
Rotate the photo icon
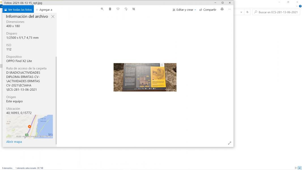[126, 9]
